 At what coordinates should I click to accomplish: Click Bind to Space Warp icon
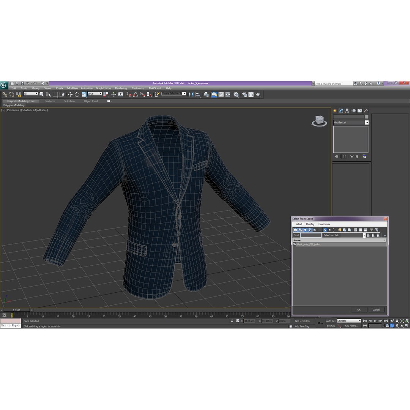[x=19, y=95]
